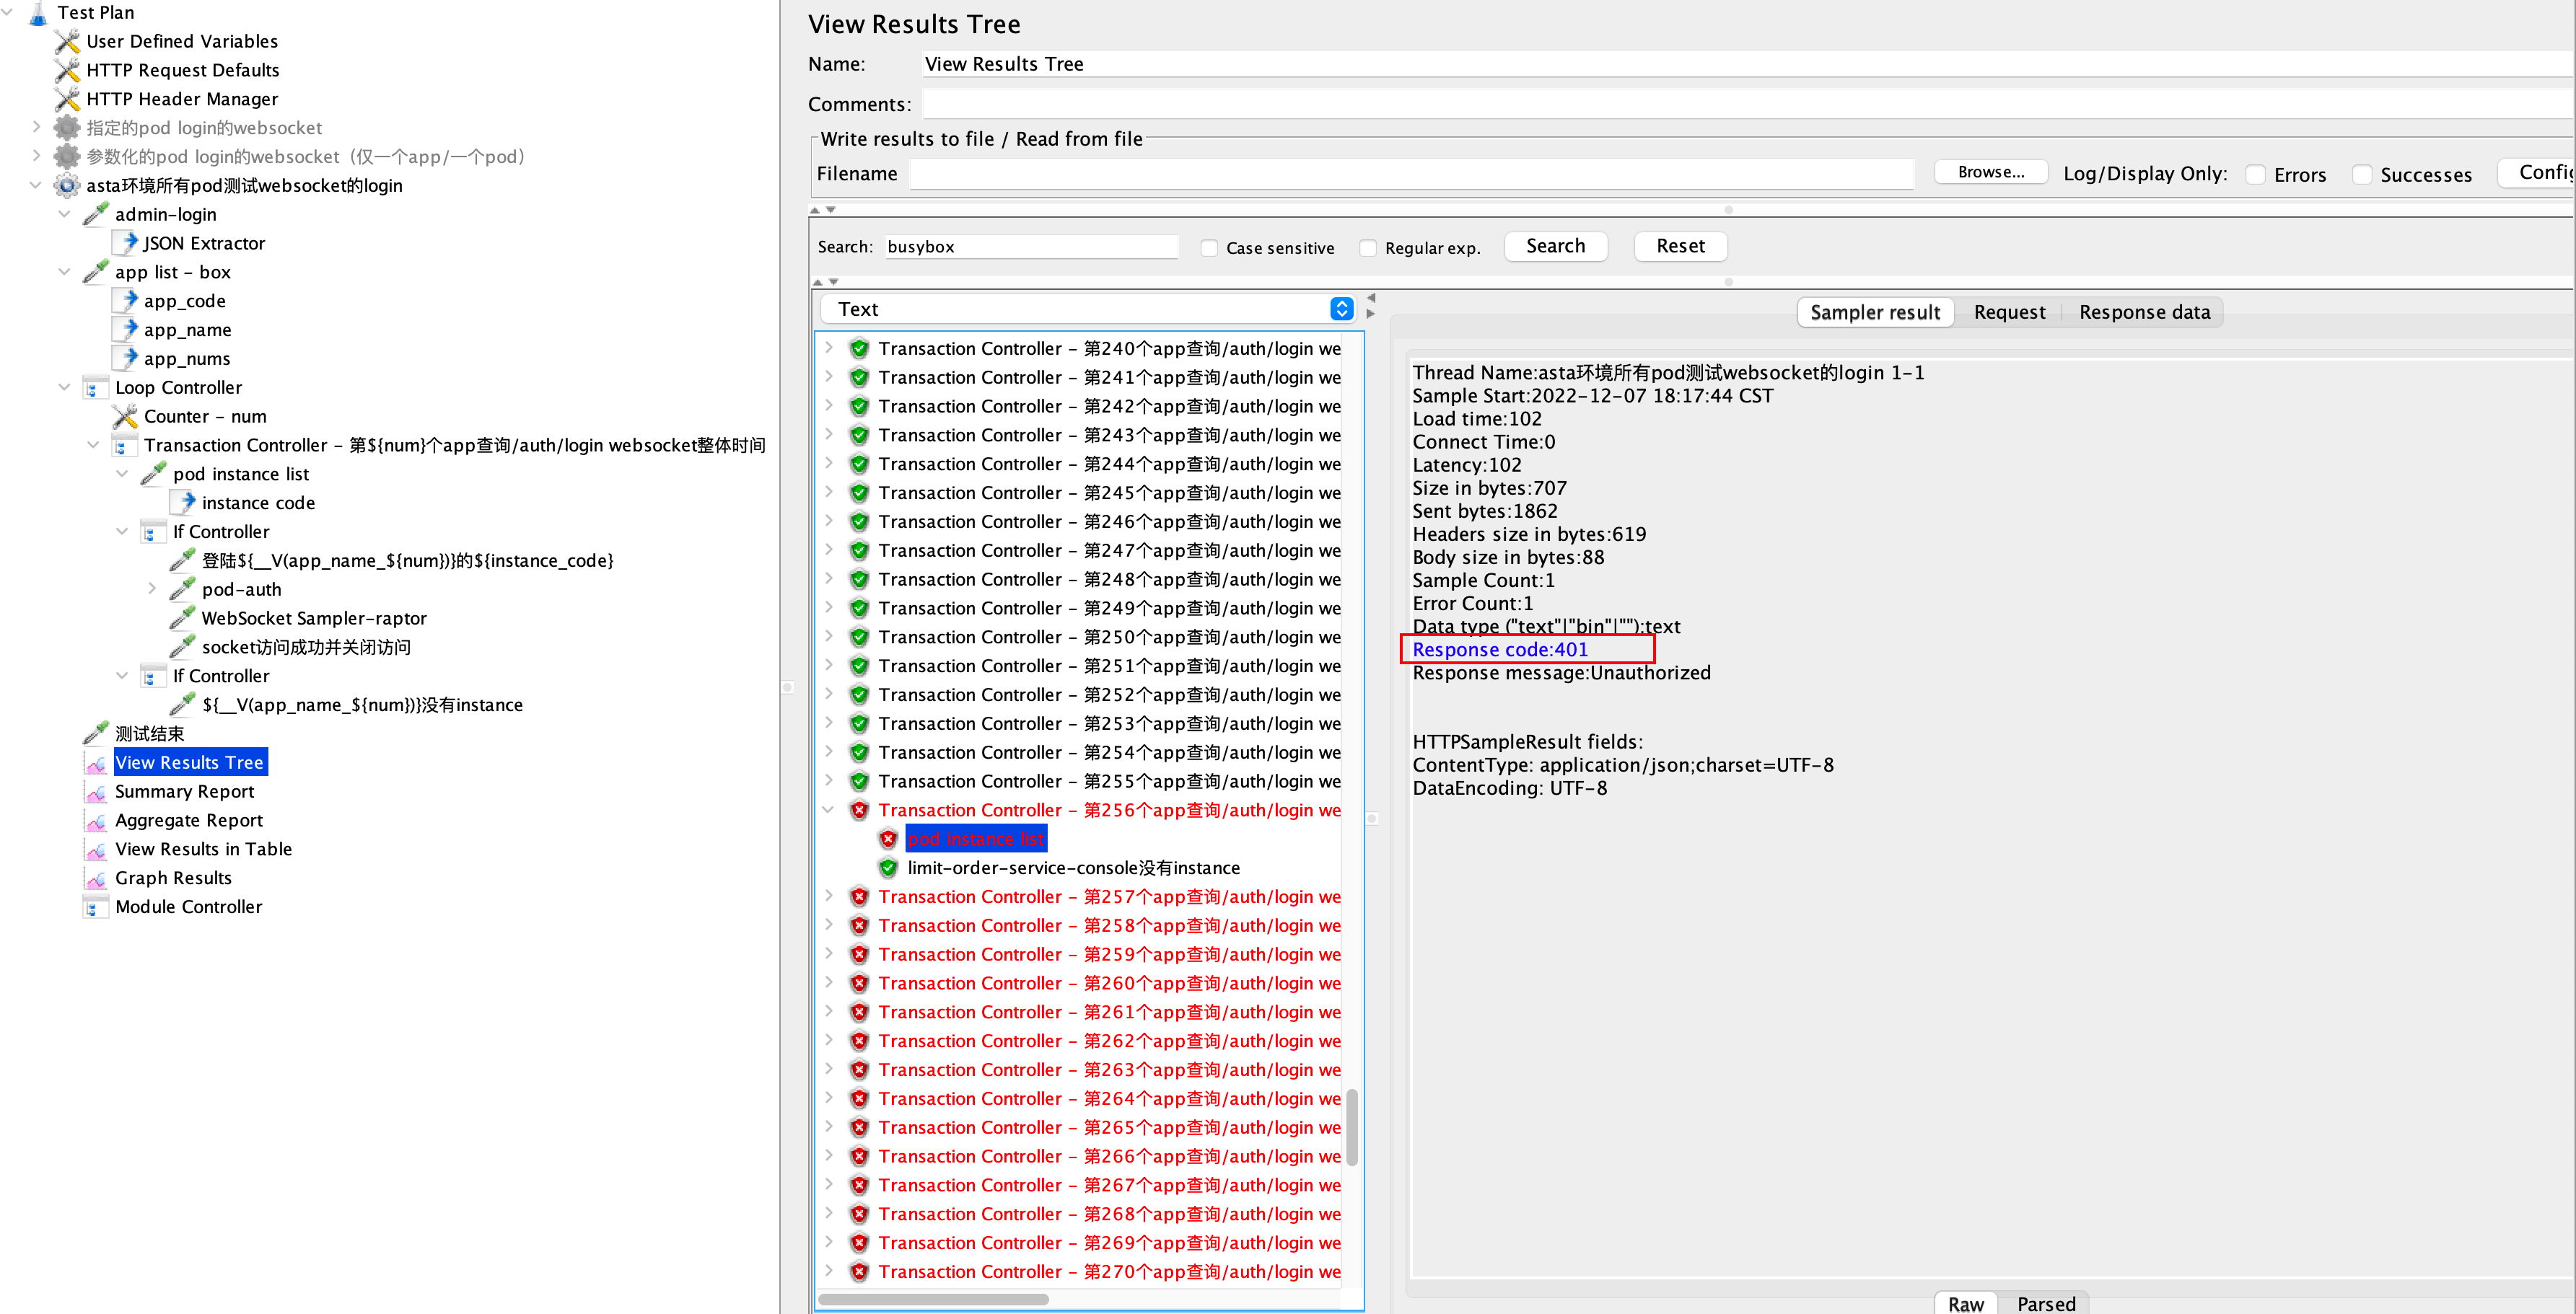Switch to the Response data tab
The width and height of the screenshot is (2576, 1314).
[2144, 312]
